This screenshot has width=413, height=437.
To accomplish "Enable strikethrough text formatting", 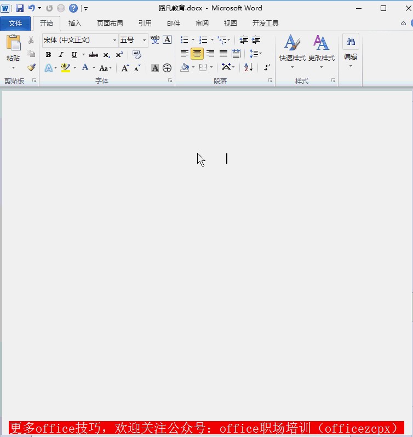I will 94,54.
